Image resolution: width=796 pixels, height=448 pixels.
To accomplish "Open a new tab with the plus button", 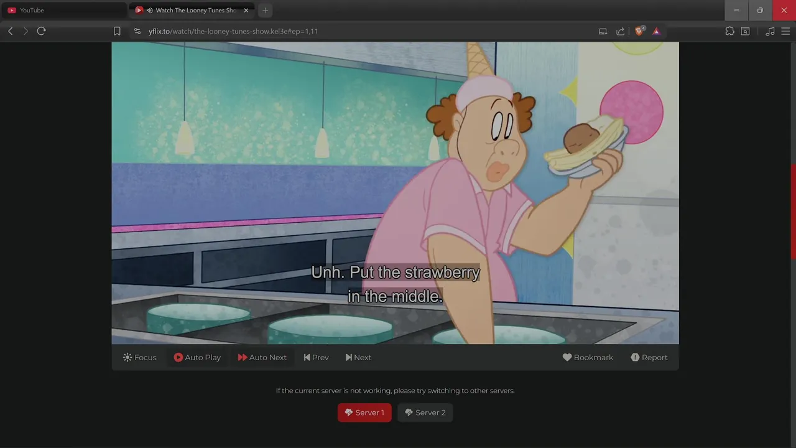I will point(265,11).
